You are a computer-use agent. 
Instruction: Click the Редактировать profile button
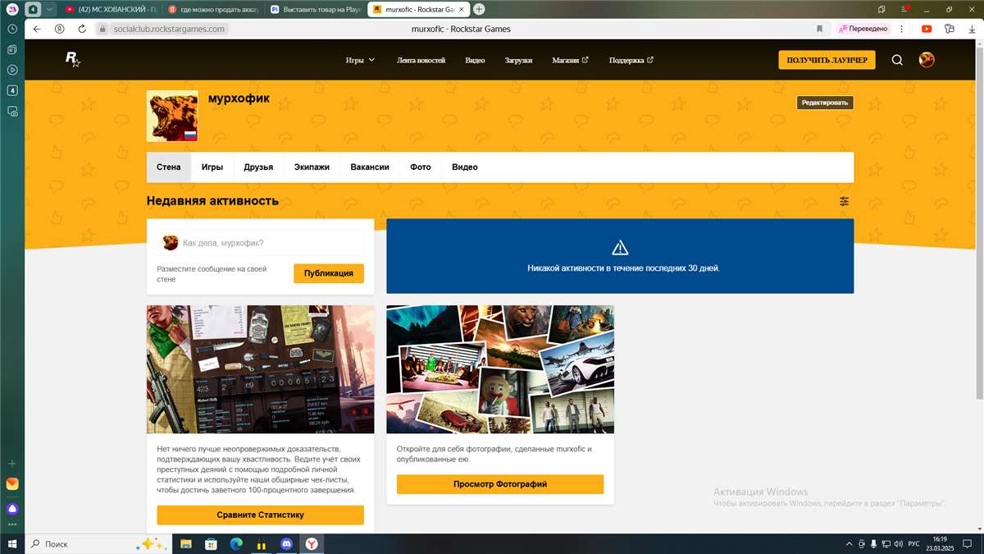pyautogui.click(x=825, y=103)
